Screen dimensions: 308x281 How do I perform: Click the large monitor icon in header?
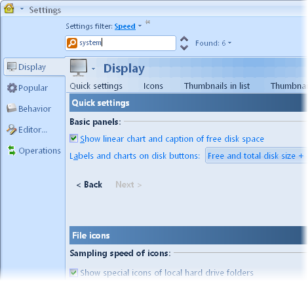pos(79,68)
